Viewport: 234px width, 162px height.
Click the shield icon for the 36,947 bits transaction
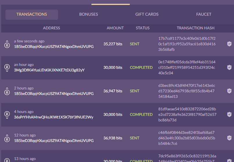point(229,91)
